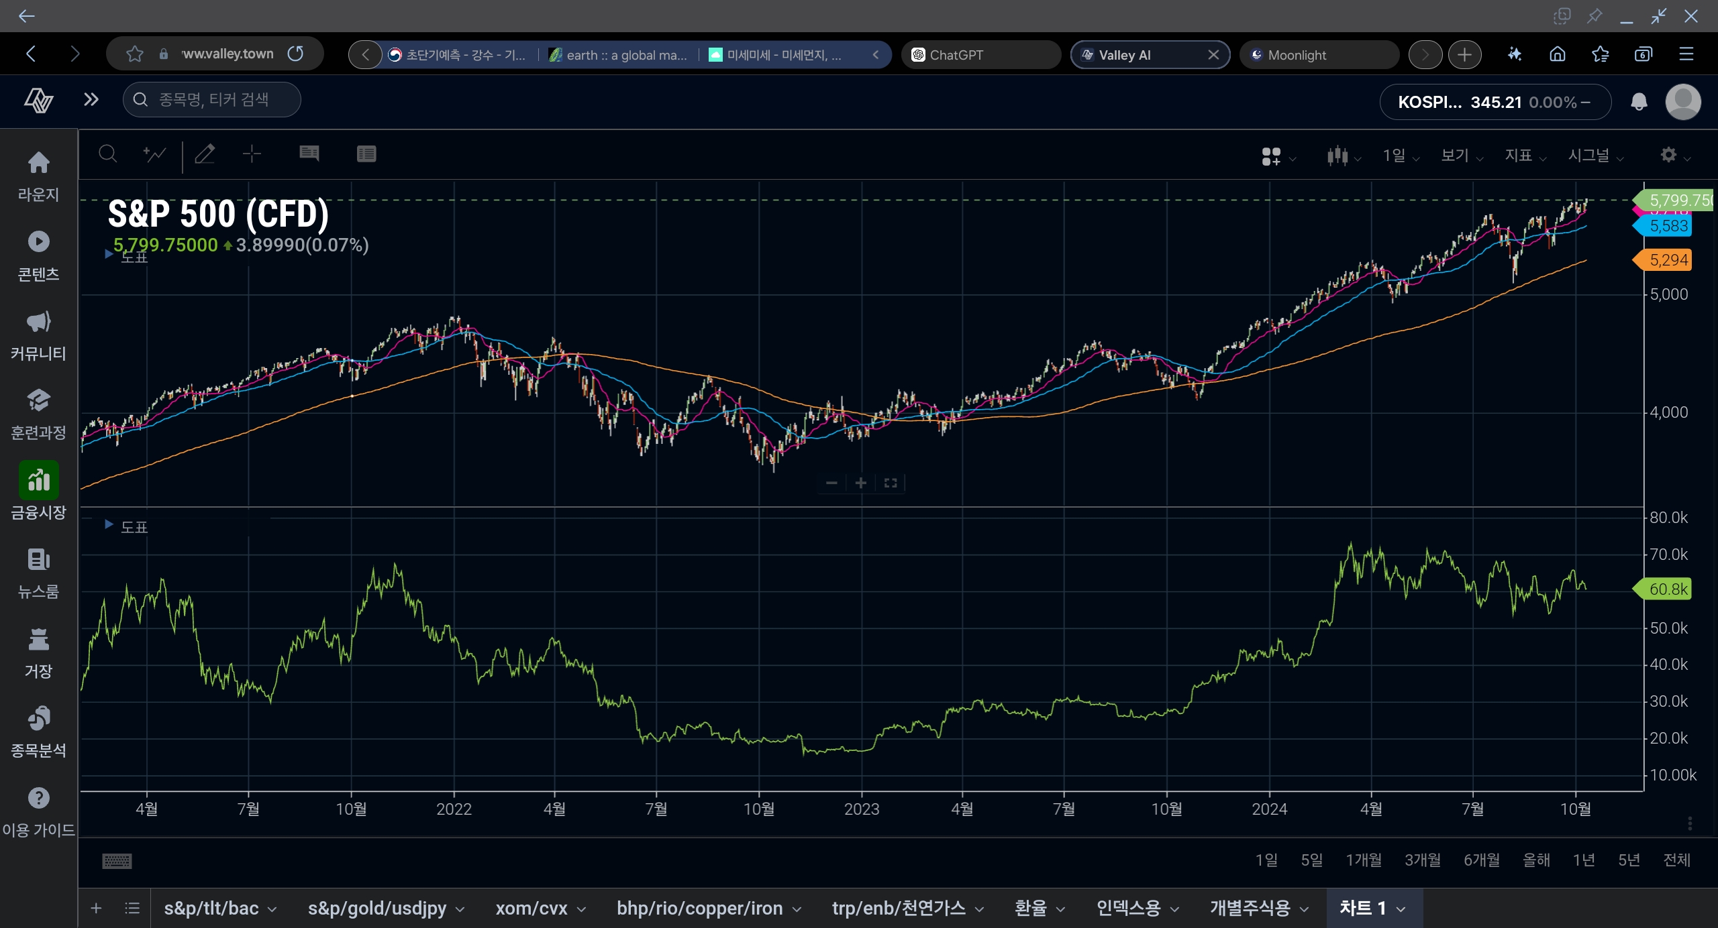1718x928 pixels.
Task: Switch to the s&p/tlt/bac chart tab
Action: click(x=220, y=909)
